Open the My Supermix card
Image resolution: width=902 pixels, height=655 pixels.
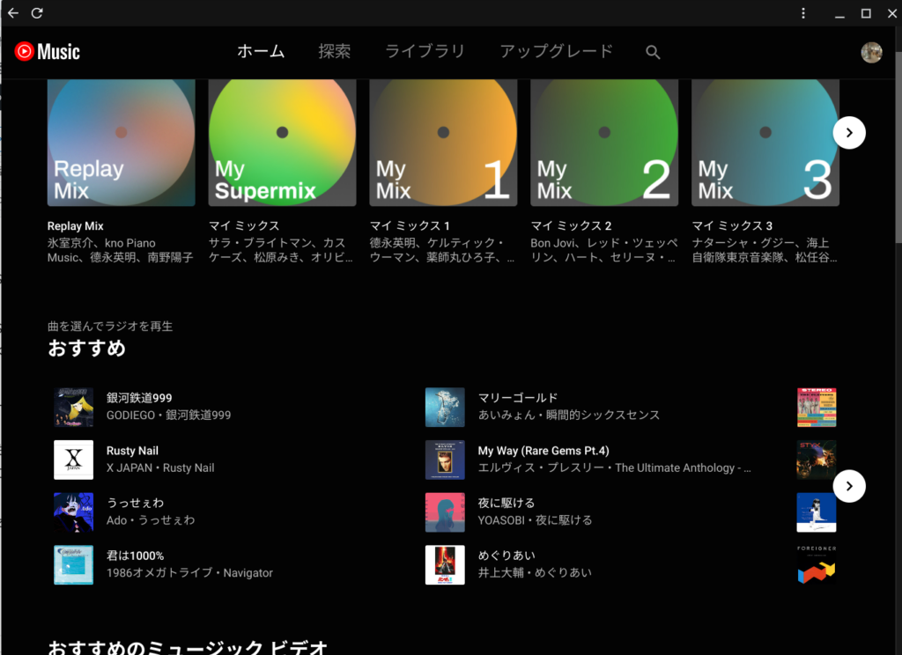pyautogui.click(x=283, y=143)
